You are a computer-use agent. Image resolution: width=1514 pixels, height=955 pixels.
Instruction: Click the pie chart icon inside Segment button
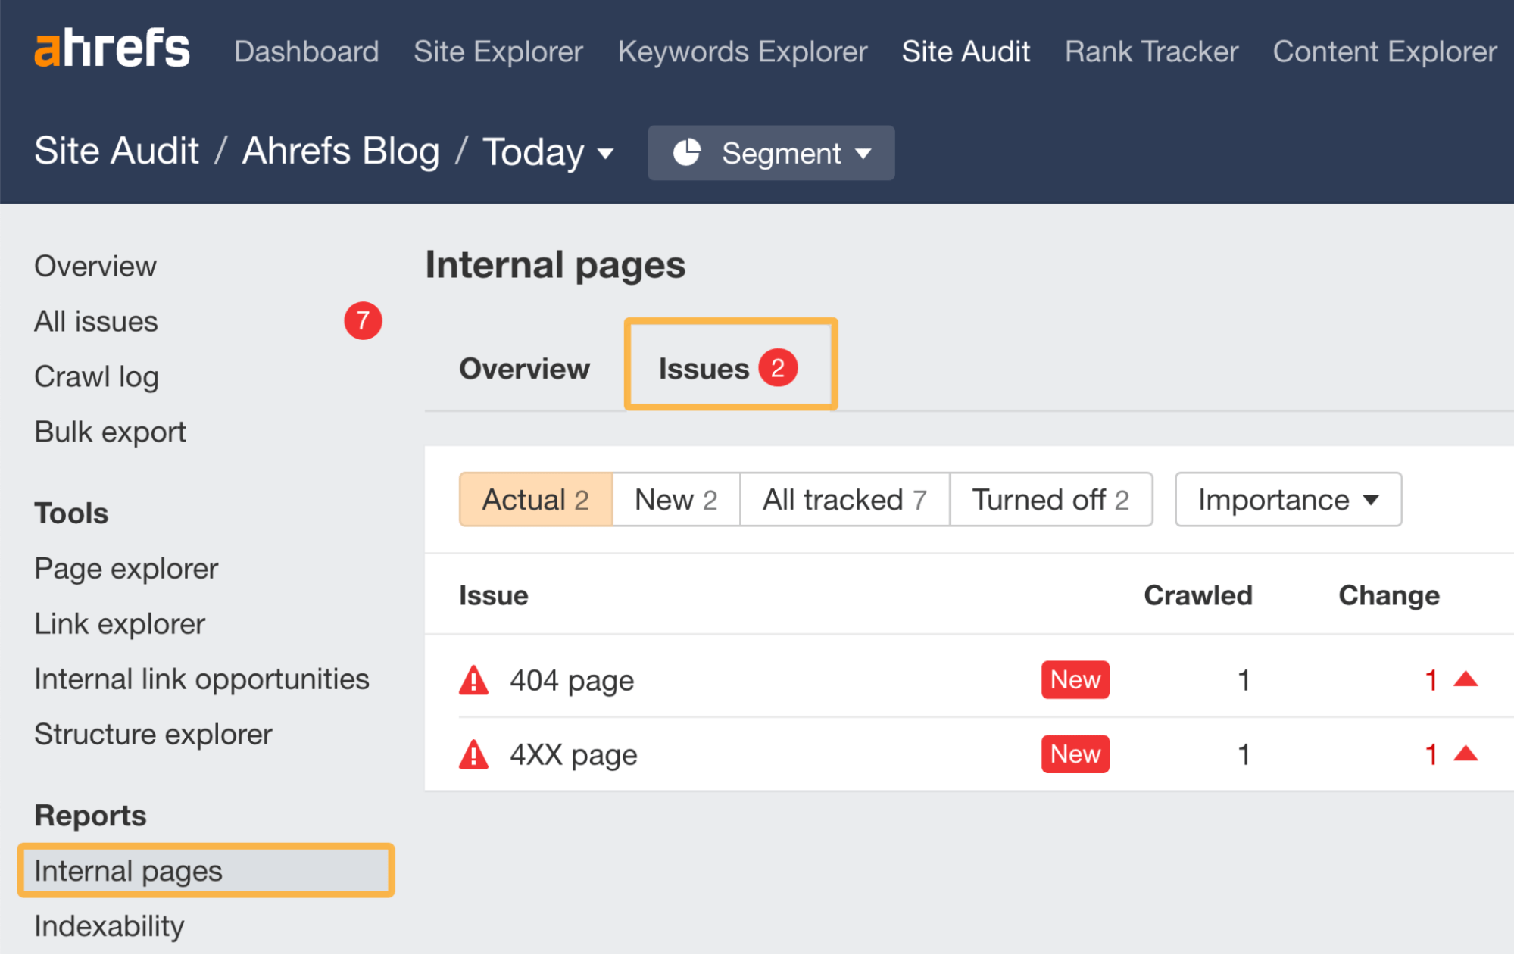pyautogui.click(x=688, y=152)
